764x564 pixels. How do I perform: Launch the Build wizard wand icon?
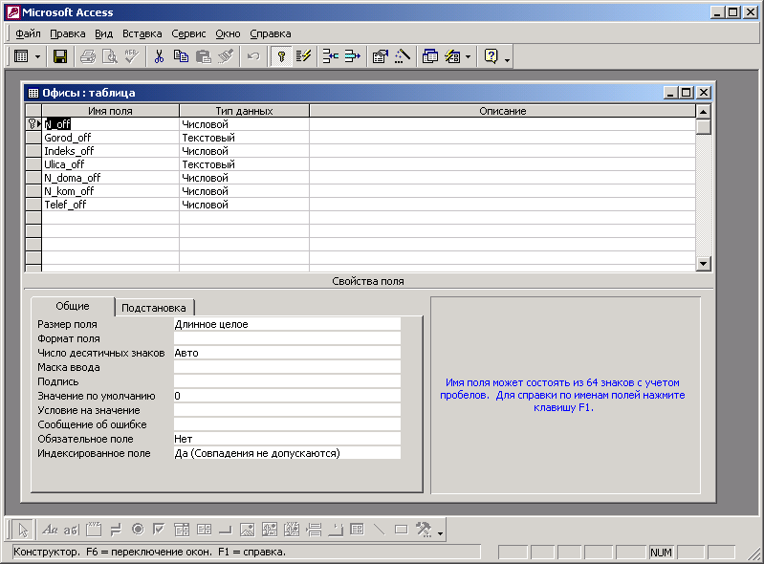tap(402, 56)
